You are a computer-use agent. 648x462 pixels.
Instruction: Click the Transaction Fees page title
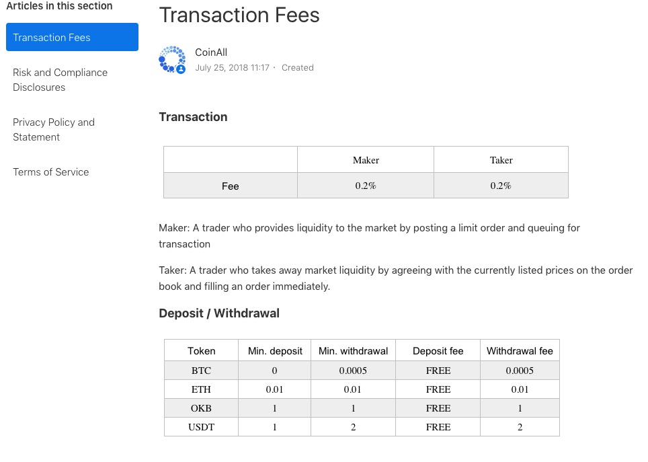[239, 15]
